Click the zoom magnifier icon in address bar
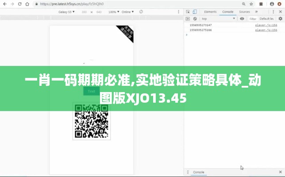This screenshot has height=177, width=285. (244, 4)
